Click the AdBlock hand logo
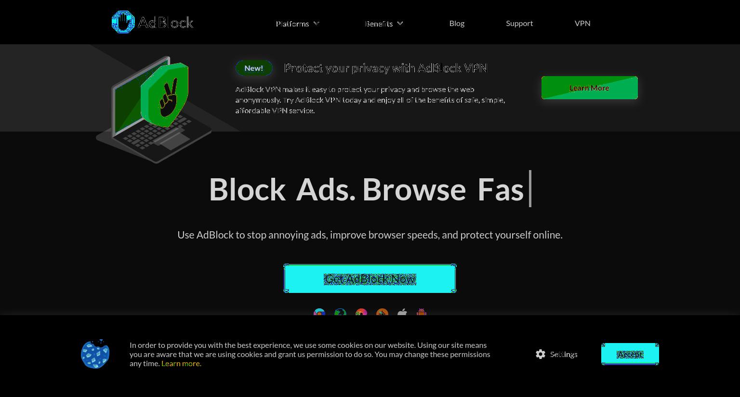 click(123, 22)
